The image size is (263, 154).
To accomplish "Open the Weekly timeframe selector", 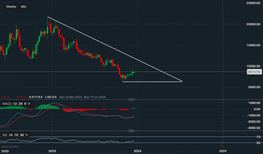I will pos(11,7).
